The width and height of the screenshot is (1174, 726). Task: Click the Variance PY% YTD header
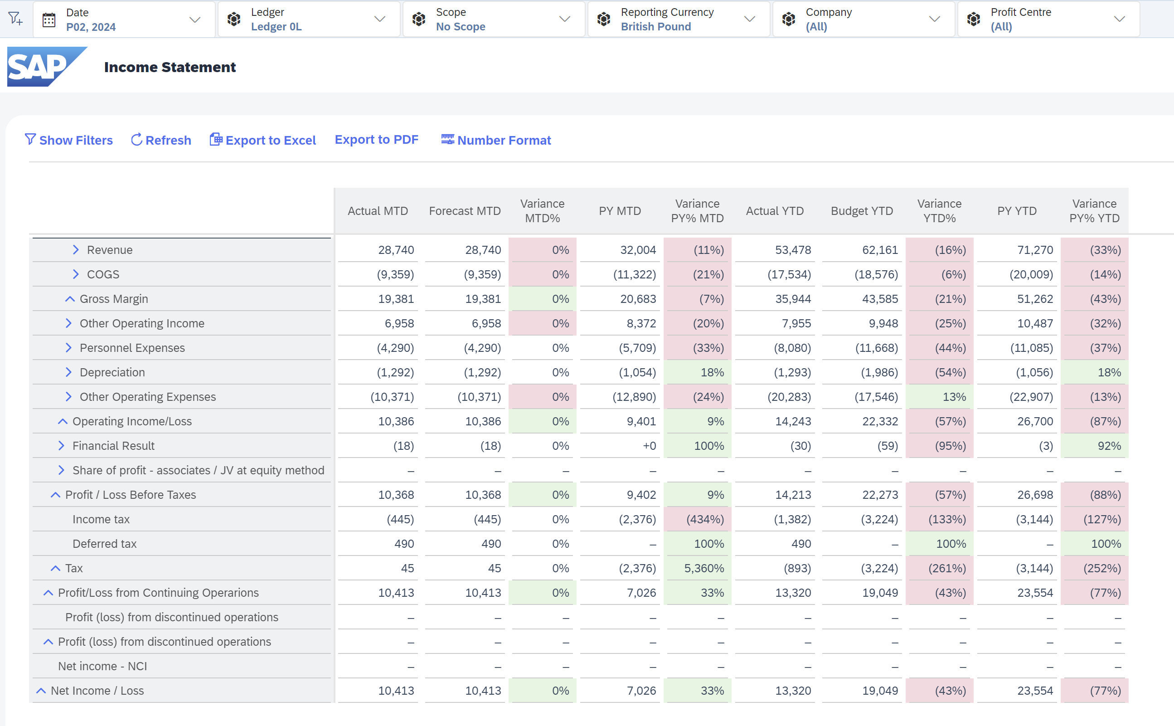(x=1094, y=211)
